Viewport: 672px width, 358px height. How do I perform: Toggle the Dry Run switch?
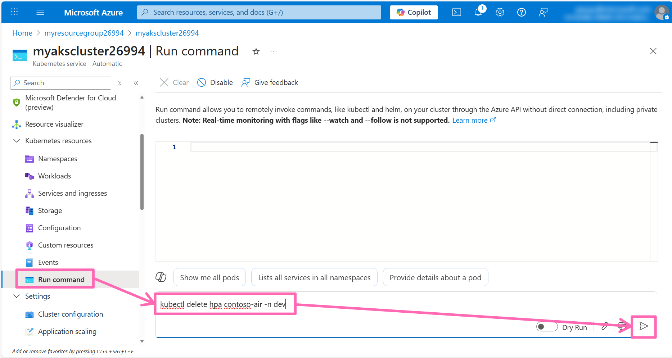pos(546,327)
